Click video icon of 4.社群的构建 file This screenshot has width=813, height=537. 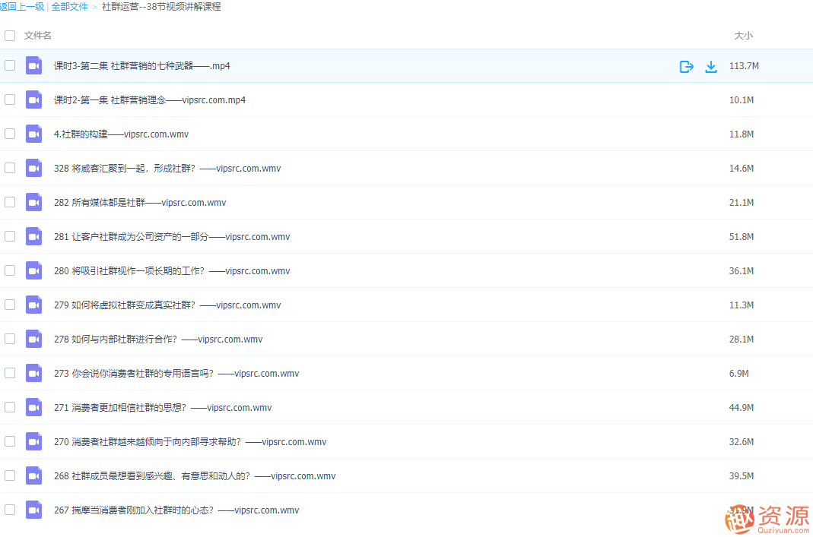(x=33, y=134)
